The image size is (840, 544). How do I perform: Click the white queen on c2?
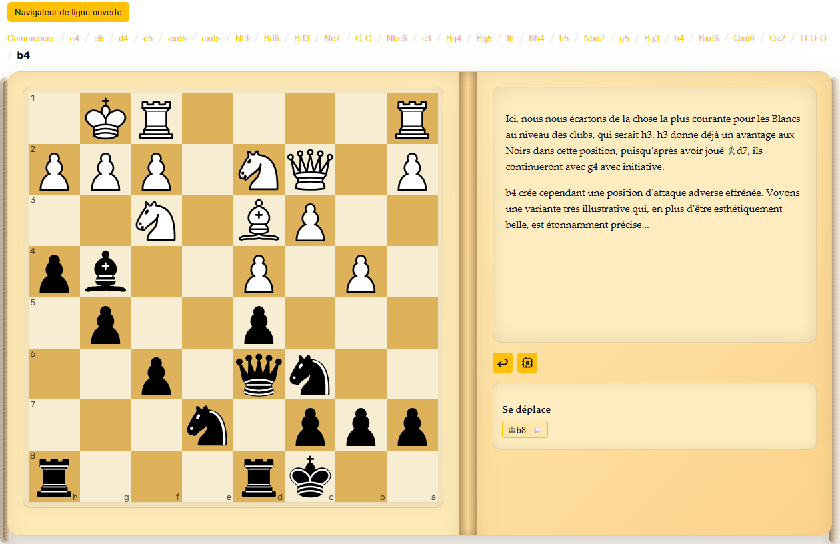(310, 170)
